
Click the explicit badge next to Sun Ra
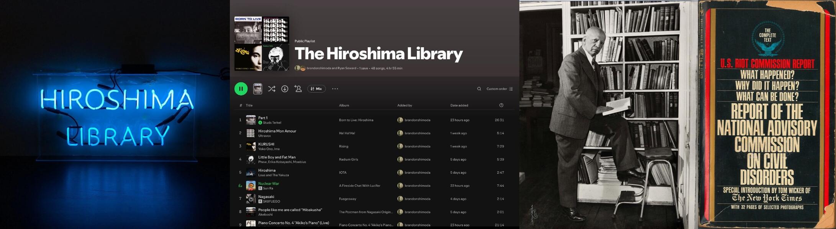click(x=260, y=189)
